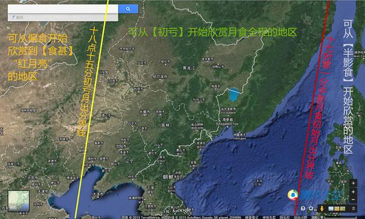The image size is (365, 219).
Task: Click the 黑龙江 province label on the map
Action: coord(189,68)
